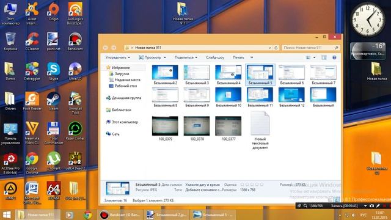
Task: Select Библиотеки in the navigation pane
Action: [121, 110]
